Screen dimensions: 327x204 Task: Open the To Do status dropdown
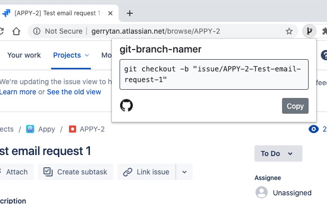pos(278,154)
